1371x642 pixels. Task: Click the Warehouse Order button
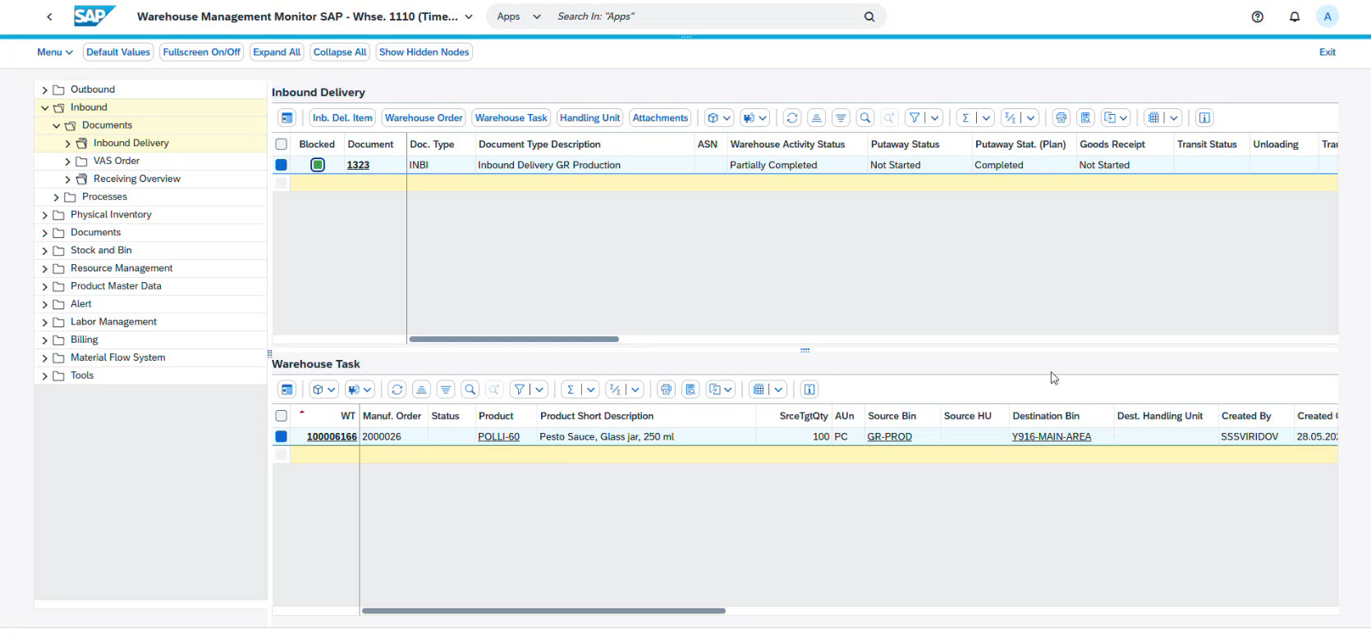(x=424, y=118)
